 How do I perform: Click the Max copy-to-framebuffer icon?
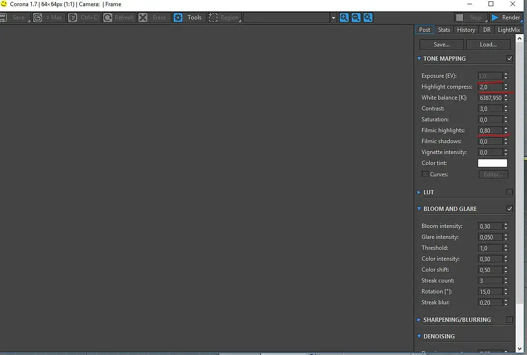point(38,18)
